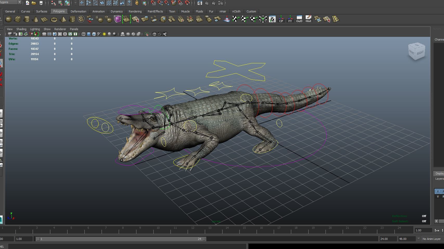This screenshot has width=444, height=249.
Task: Click the RIGHT face of the view cube
Action: [420, 53]
